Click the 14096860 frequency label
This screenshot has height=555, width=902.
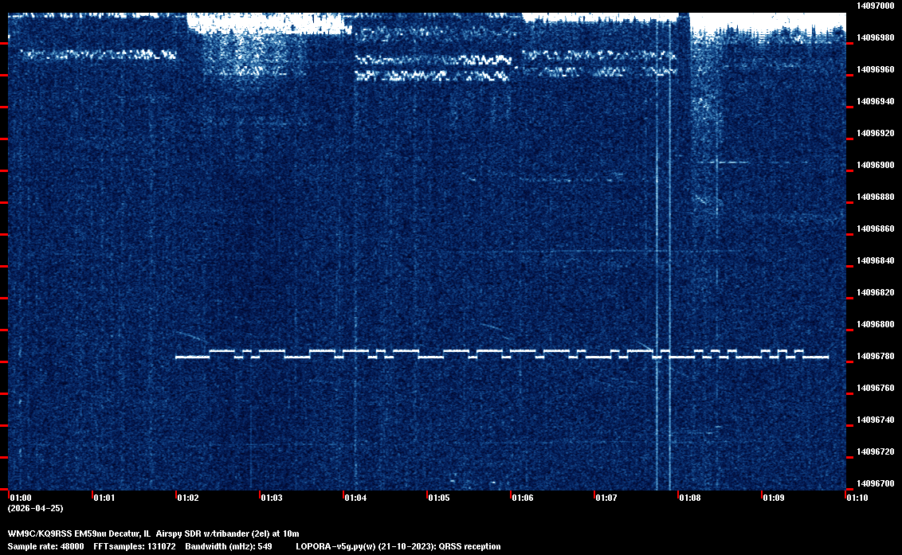tap(876, 229)
